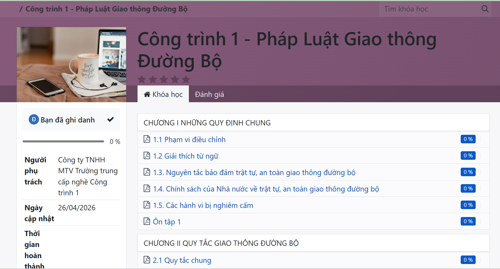500x269 pixels.
Task: Switch to the Đánh giá tab
Action: tap(209, 94)
